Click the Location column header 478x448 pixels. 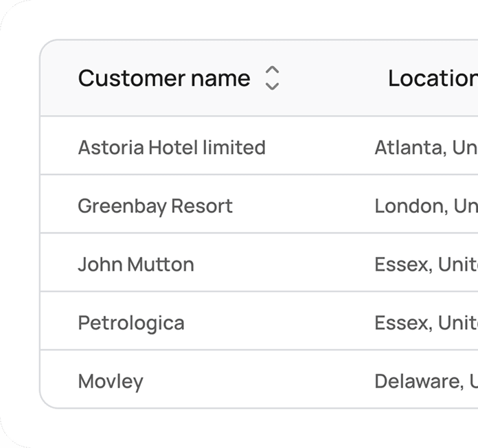432,78
